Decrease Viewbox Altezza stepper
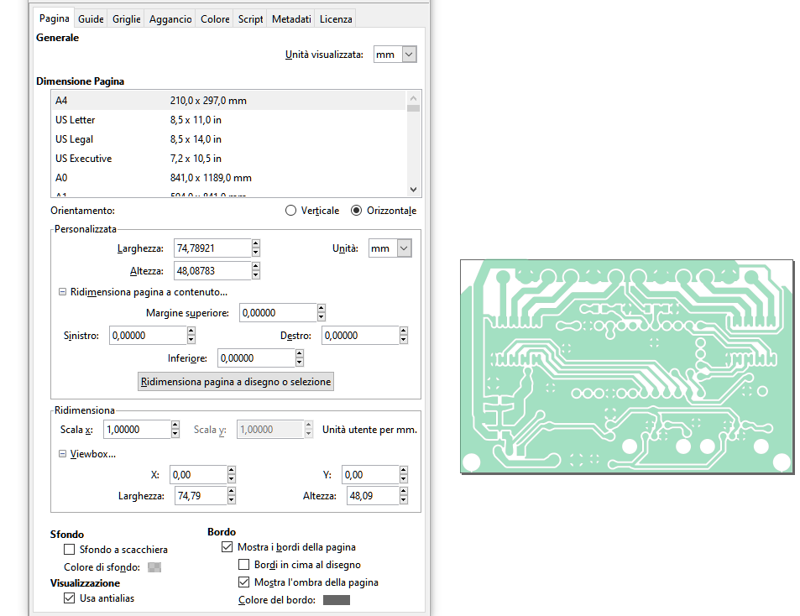800x616 pixels. pyautogui.click(x=404, y=500)
